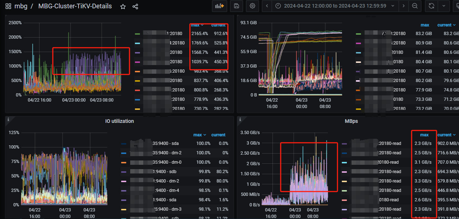Click the IO utilization panel title
Screen dimensions: 459x219
pos(119,121)
